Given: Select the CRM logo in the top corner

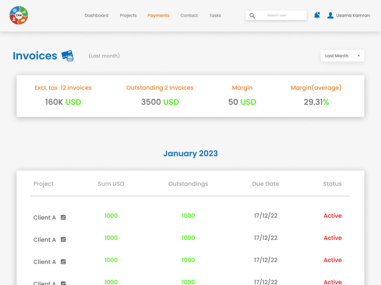Looking at the screenshot, I should tap(19, 15).
